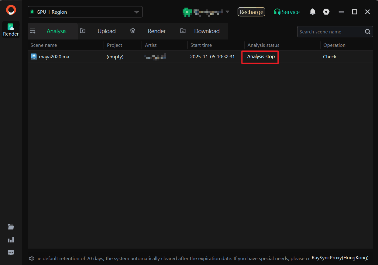Expand the user account dropdown arrow
378x265 pixels.
pyautogui.click(x=227, y=12)
